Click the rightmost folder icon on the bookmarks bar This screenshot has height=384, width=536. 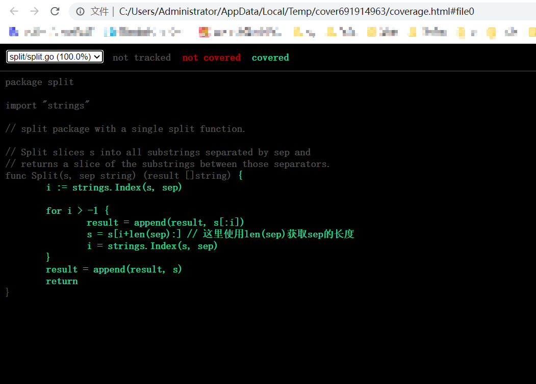533,32
